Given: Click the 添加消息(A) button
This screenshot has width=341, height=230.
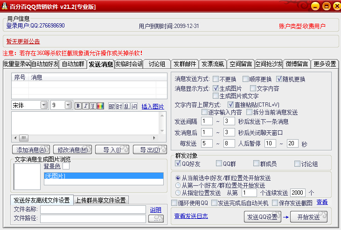Looking at the screenshot, I should click(31, 149).
